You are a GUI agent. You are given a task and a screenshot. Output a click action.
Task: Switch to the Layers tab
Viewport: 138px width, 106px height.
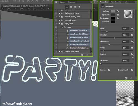click(x=63, y=2)
